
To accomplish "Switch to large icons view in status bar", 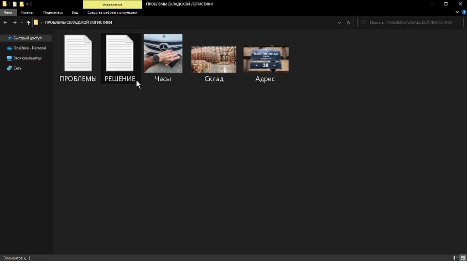I will pos(462,258).
